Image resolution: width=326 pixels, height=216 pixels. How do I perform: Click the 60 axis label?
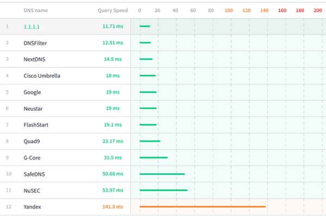[x=193, y=10]
